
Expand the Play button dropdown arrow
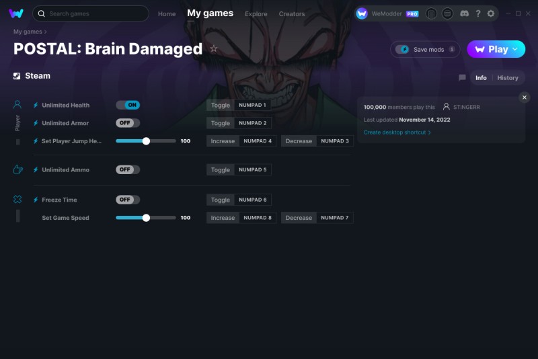[515, 49]
